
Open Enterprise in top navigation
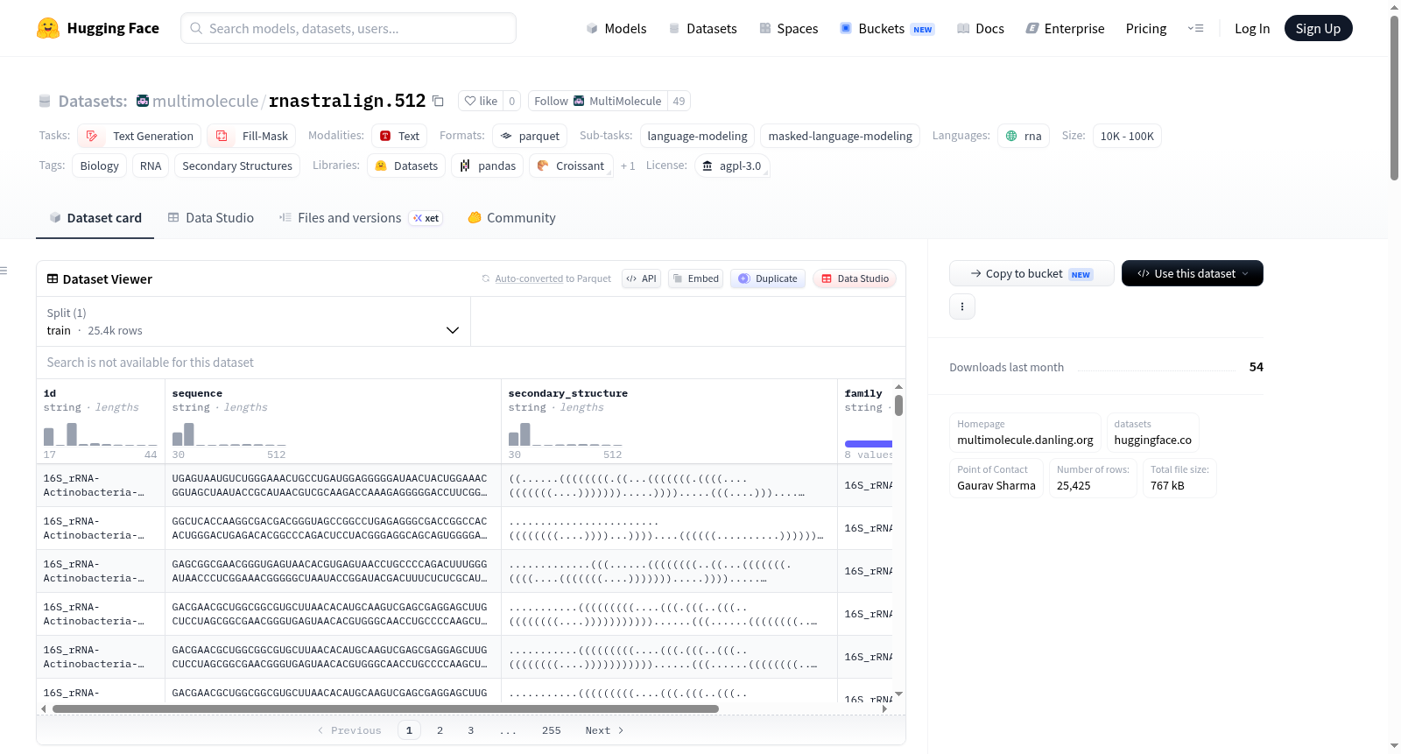(1065, 28)
